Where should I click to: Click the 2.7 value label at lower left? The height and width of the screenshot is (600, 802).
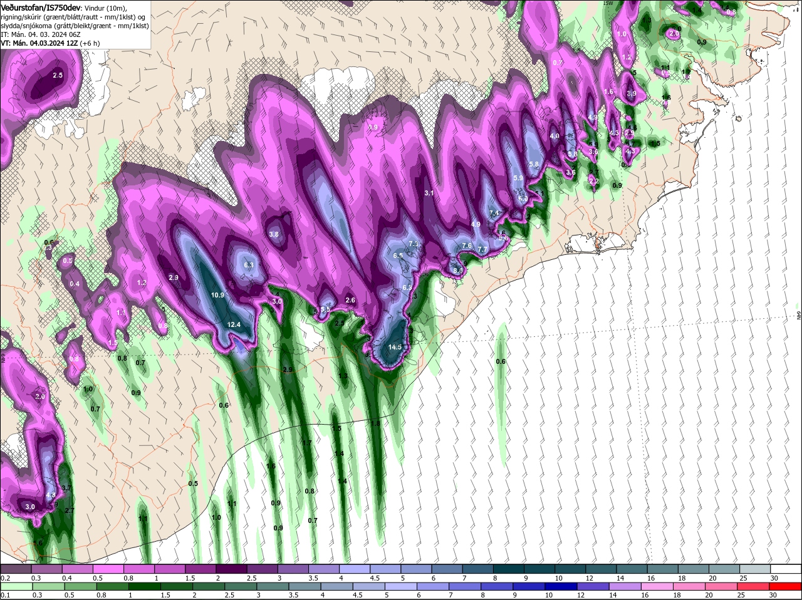[x=70, y=511]
